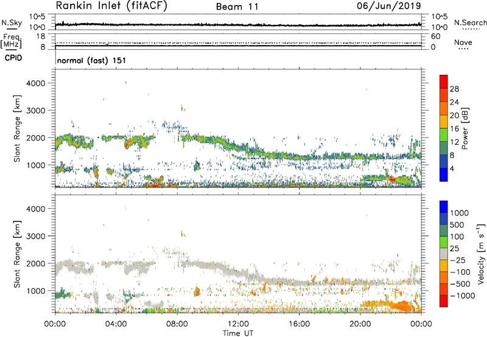This screenshot has width=487, height=337.
Task: Click the '04:00' time axis label
Action: click(x=116, y=324)
